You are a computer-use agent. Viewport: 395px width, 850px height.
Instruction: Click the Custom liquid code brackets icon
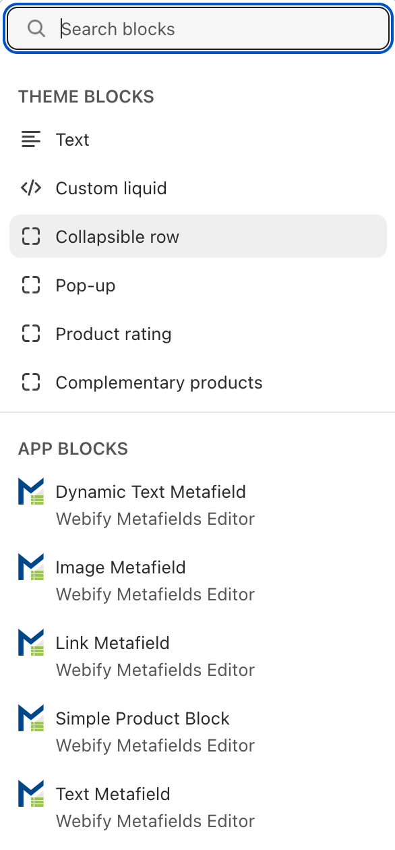tap(31, 188)
